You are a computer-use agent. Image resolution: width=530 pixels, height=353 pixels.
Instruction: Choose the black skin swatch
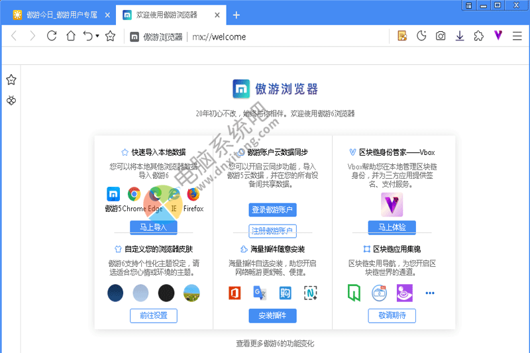click(166, 293)
